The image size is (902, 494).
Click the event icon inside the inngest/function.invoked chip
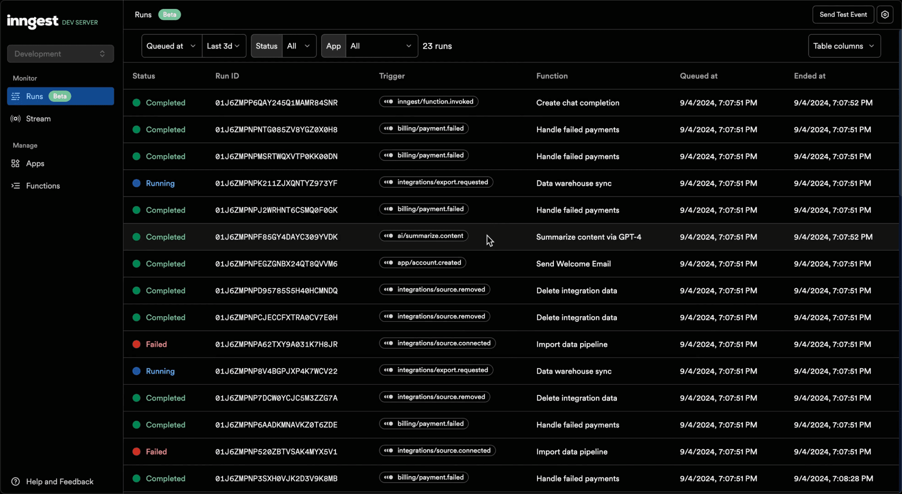pos(389,101)
